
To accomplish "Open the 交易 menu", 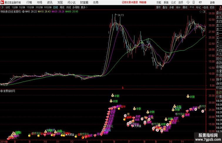I will 95,2.
